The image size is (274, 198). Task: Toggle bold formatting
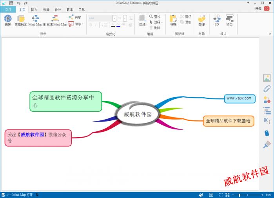(91, 25)
